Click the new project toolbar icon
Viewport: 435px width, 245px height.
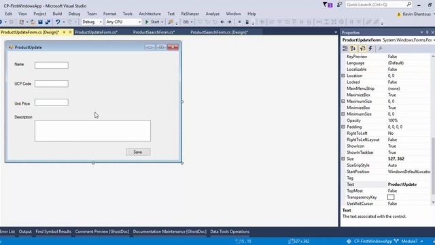21,22
